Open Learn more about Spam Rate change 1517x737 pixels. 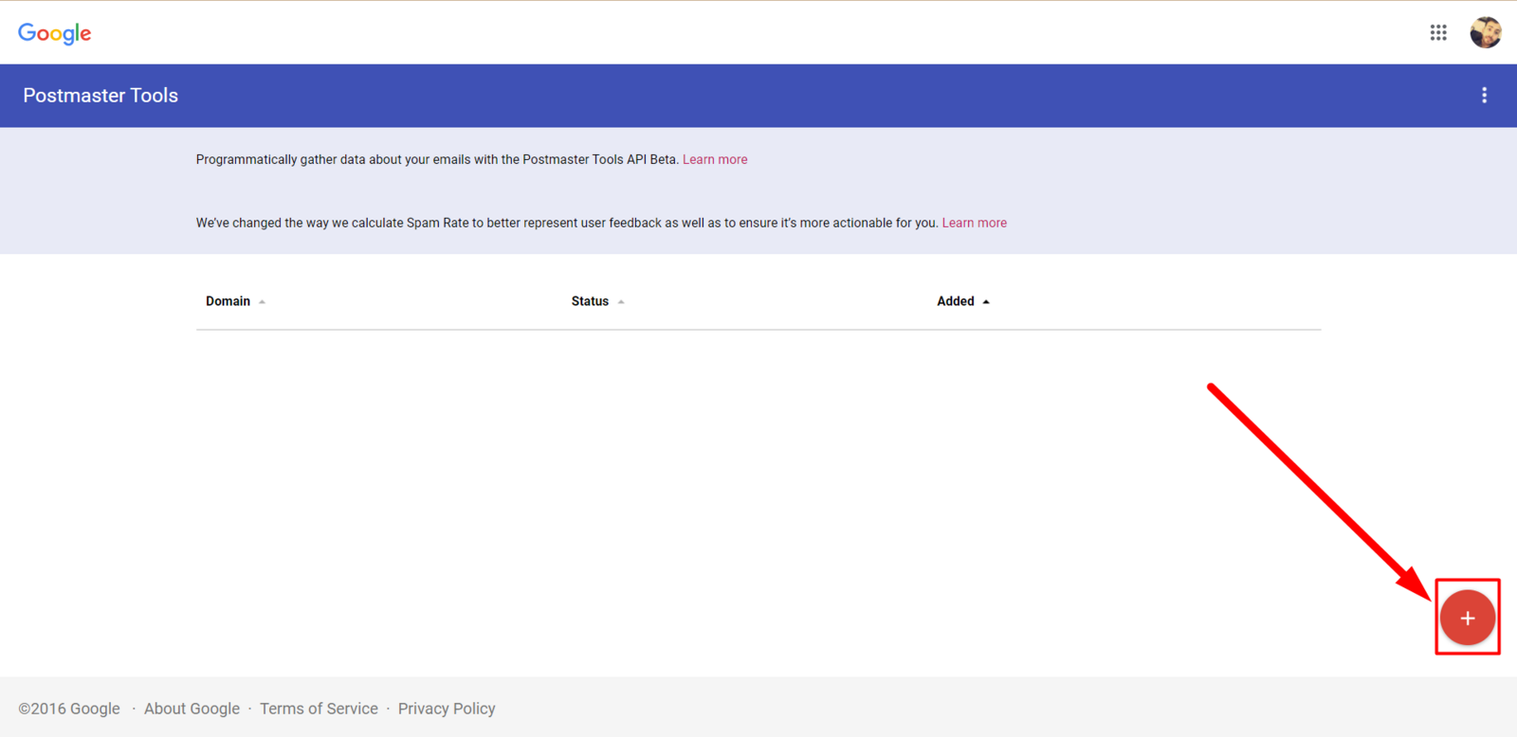(x=975, y=223)
